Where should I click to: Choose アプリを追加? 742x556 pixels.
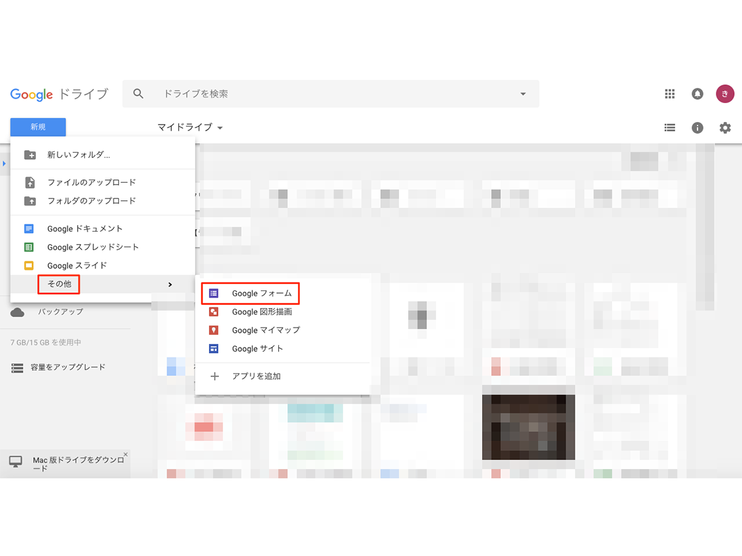point(283,377)
